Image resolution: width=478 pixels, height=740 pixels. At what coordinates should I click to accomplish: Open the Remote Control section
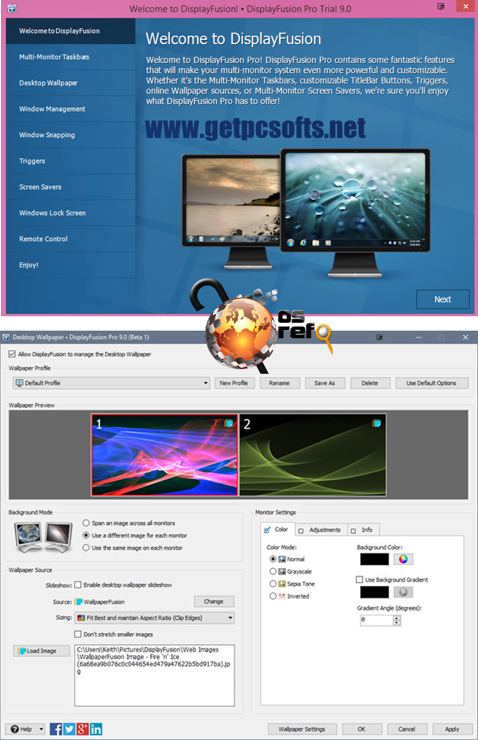point(71,239)
